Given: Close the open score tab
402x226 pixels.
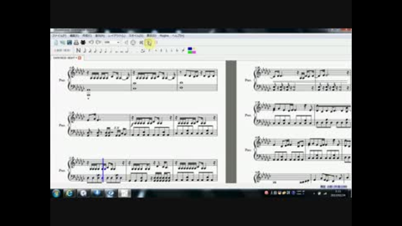Looking at the screenshot, I should coord(80,58).
